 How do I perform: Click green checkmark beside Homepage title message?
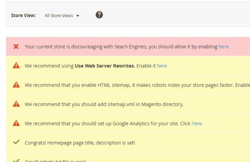pos(16,143)
